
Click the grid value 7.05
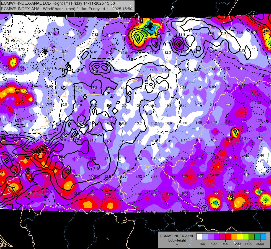tap(37, 33)
